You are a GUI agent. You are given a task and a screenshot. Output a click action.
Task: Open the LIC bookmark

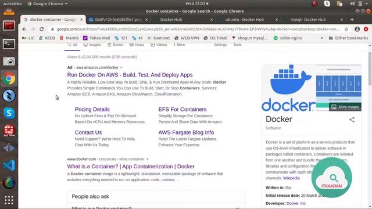point(28,38)
